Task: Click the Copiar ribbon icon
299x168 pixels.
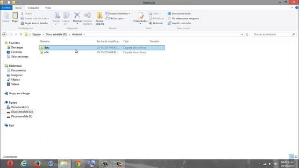Action: 6,17
